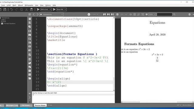
Task: Jump to bookmark 1
Action: (104, 15)
